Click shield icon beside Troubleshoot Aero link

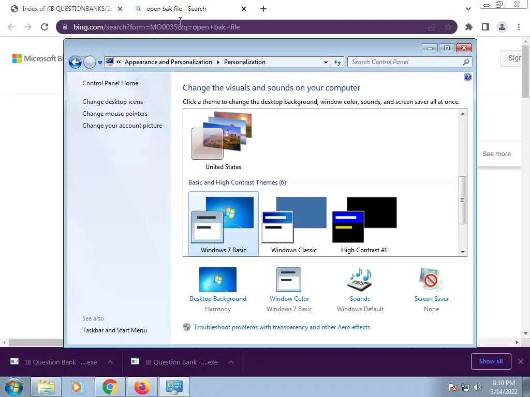[x=186, y=327]
